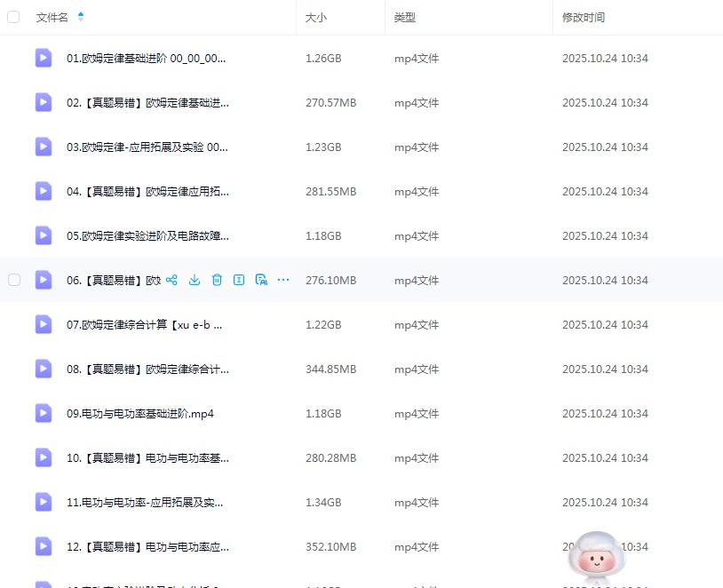The width and height of the screenshot is (723, 588).
Task: Click video icon of 10.【真题易错】电功与电功率基
Action: click(44, 457)
